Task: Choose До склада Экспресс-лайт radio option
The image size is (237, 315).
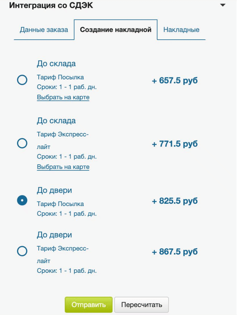Action: (22, 144)
